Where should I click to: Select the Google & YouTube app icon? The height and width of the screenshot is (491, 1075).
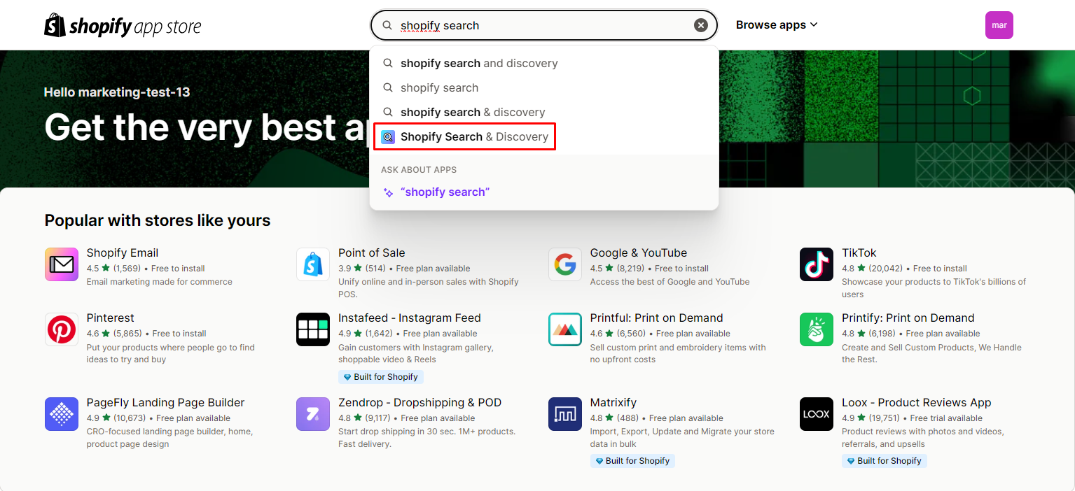[x=564, y=264]
